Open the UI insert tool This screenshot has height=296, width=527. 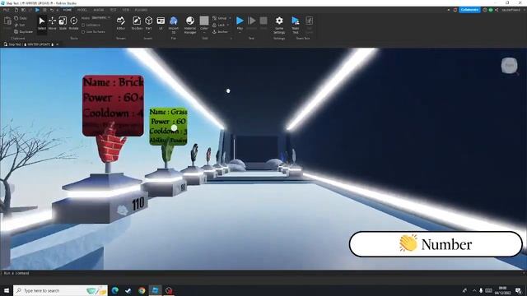(x=161, y=24)
